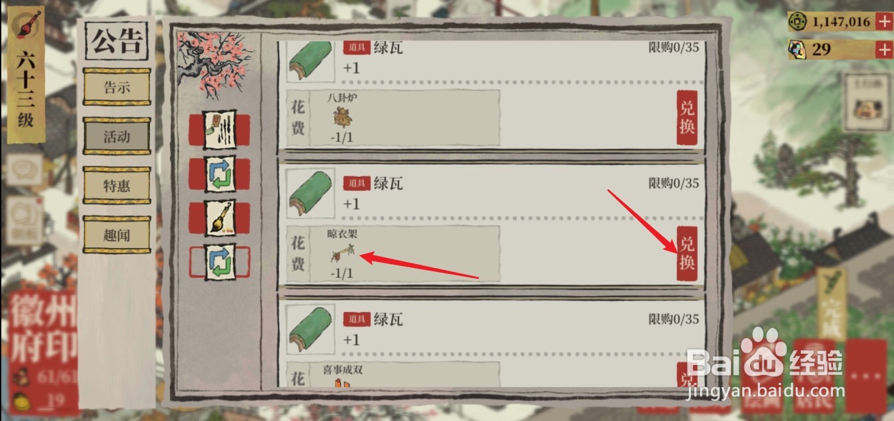
Task: Tap the copper coin currency icon
Action: (797, 22)
